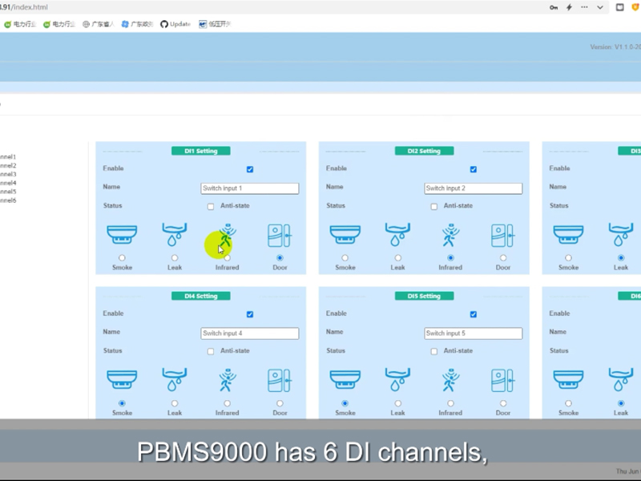
Task: Click the Door sensor icon in DI2 Setting
Action: coord(502,235)
